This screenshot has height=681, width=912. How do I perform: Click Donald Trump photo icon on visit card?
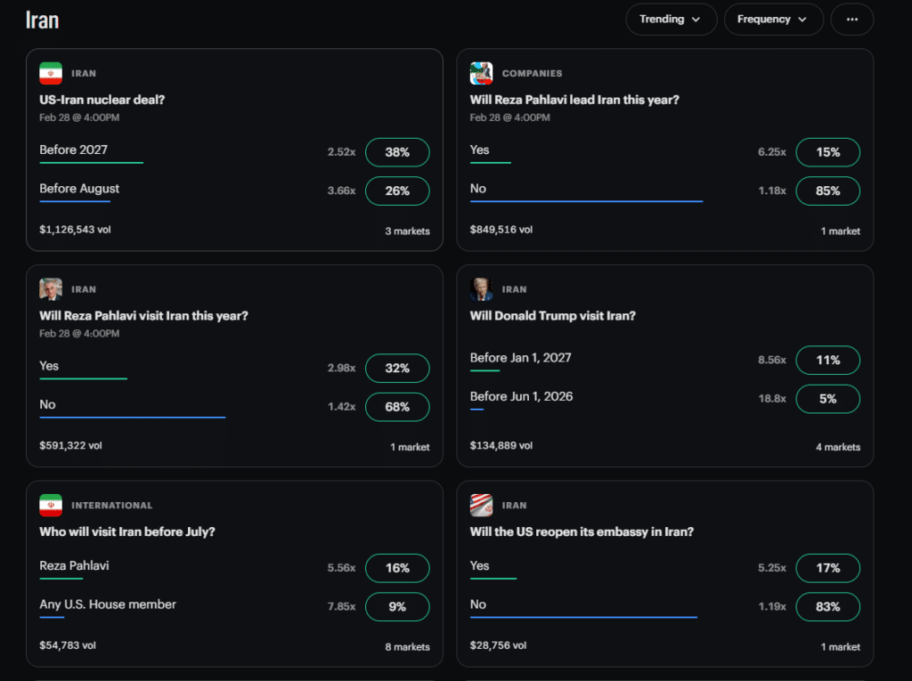pos(482,289)
